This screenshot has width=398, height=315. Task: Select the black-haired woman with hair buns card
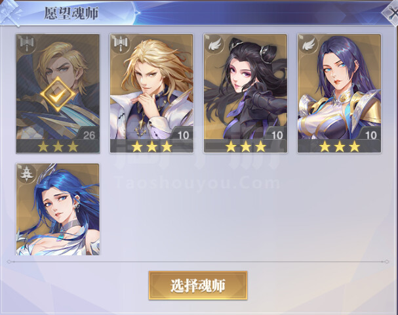click(x=245, y=93)
